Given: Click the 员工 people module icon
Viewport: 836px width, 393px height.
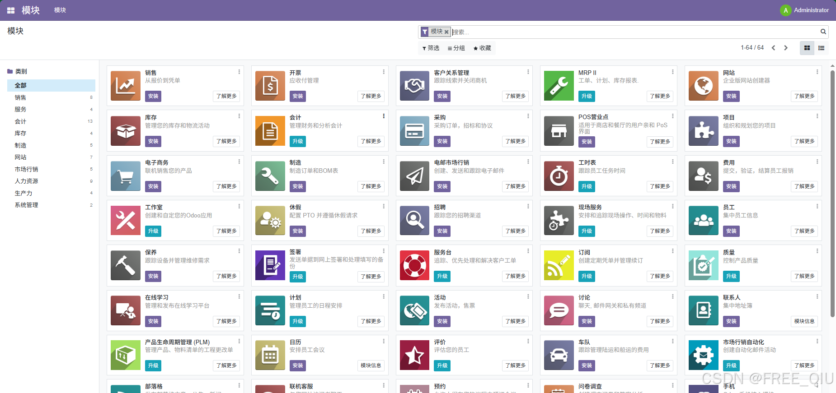Looking at the screenshot, I should click(704, 221).
